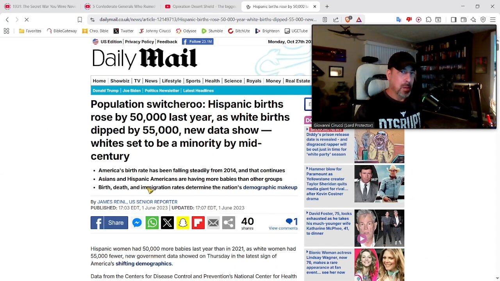
Task: Open the browser main hamburger menu
Action: point(493,20)
